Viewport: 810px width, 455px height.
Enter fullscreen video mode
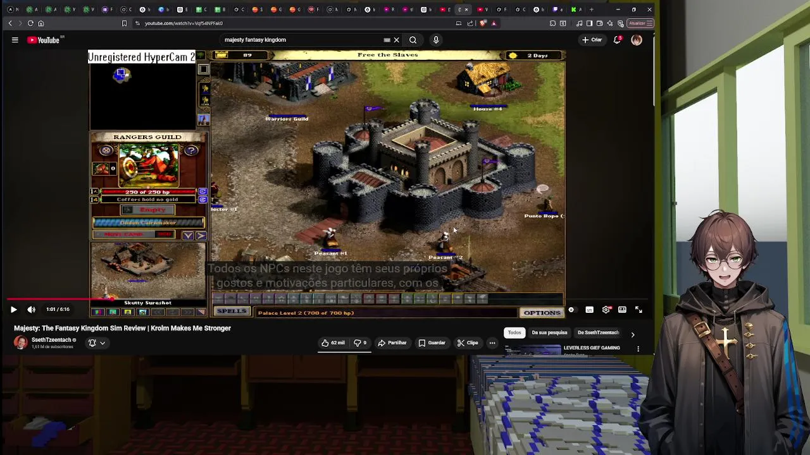click(x=639, y=310)
